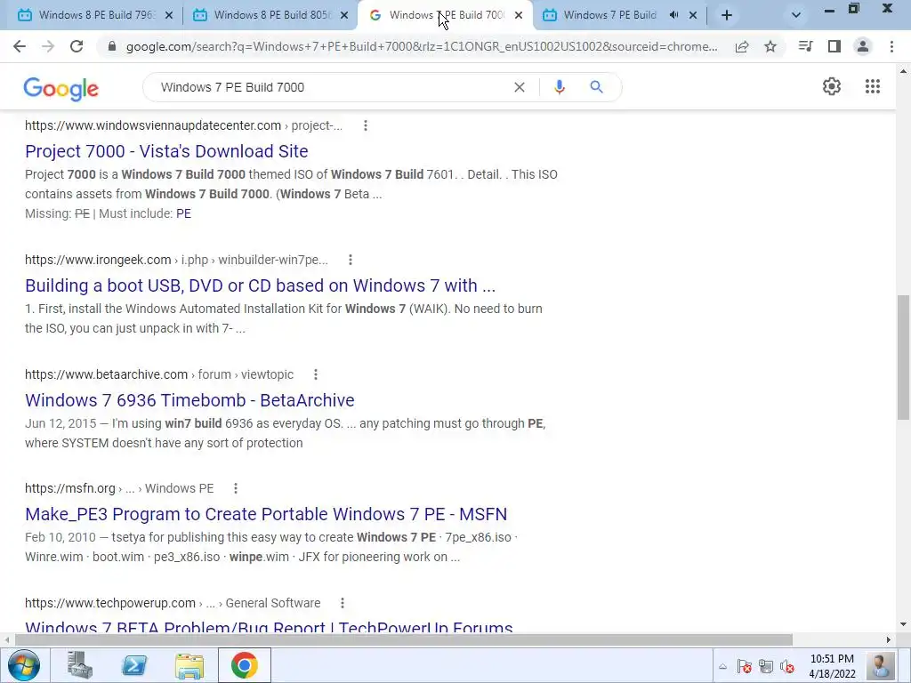This screenshot has height=683, width=911.
Task: Open options for windowsviennaupdatecenter result
Action: pyautogui.click(x=366, y=125)
